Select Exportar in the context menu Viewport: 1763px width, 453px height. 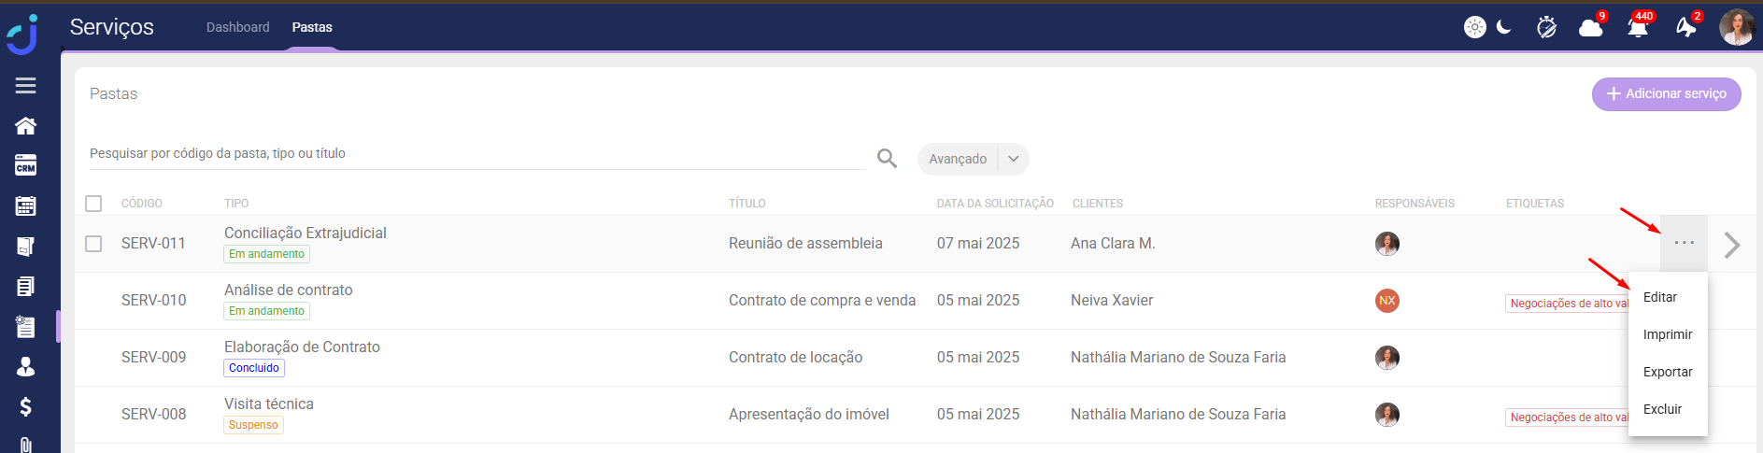pyautogui.click(x=1668, y=372)
